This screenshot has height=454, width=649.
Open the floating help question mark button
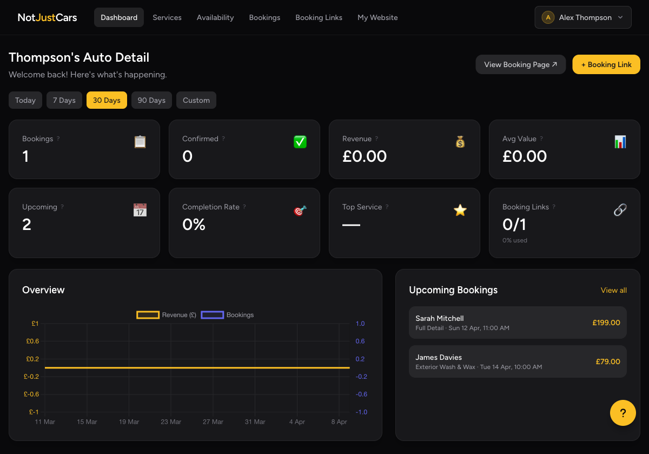pyautogui.click(x=622, y=413)
